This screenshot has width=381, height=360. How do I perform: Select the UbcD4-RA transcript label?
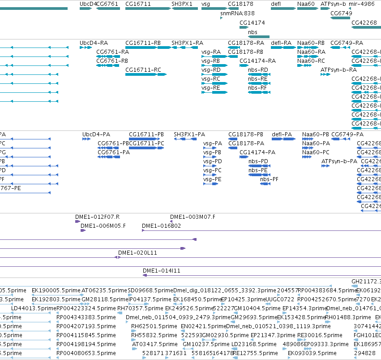(94, 43)
